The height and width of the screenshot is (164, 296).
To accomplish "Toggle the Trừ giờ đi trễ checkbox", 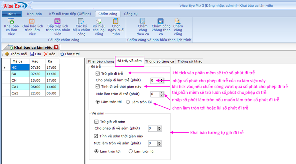I will click(97, 74).
